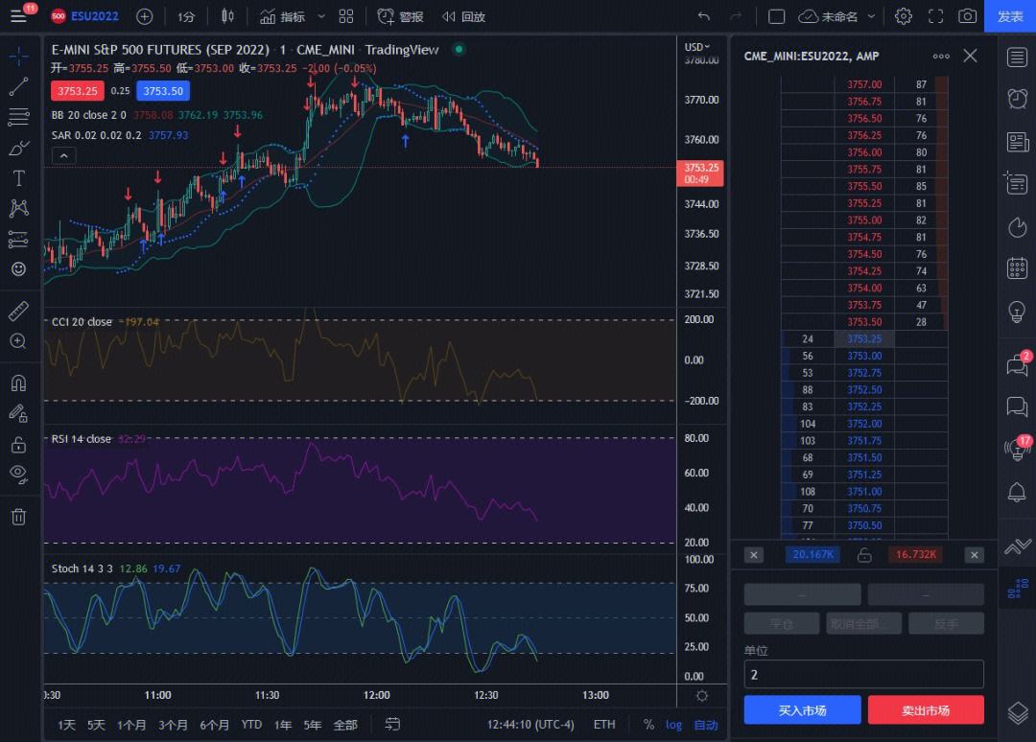Open the forecasting and measurement tools

(18, 239)
